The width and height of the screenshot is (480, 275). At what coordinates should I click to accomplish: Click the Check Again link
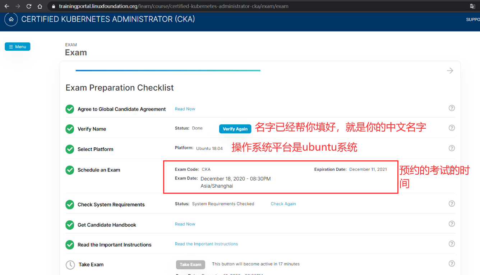pos(283,204)
